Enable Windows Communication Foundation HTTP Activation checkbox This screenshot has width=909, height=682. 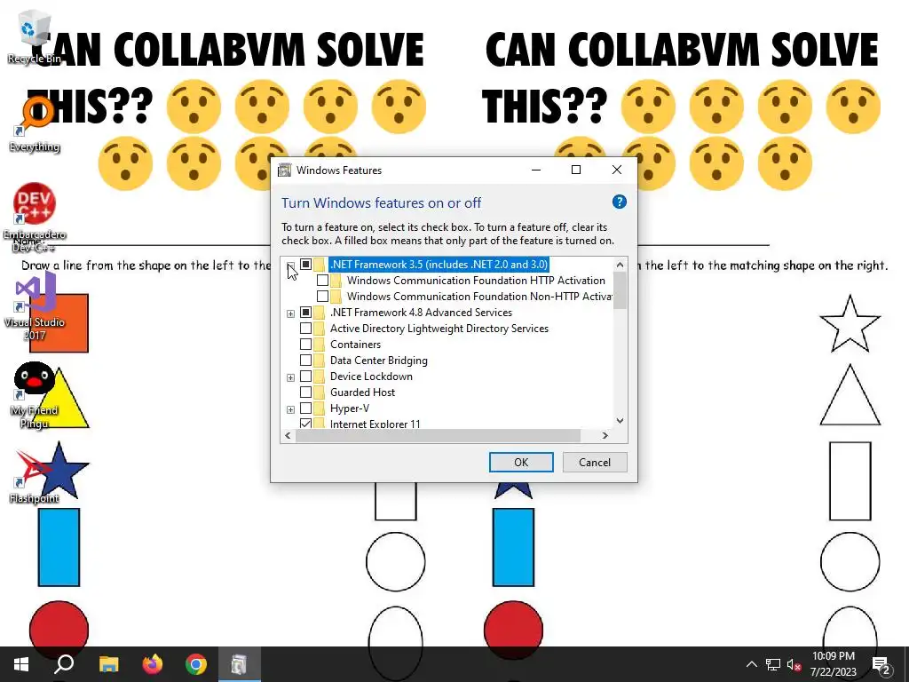(x=322, y=281)
